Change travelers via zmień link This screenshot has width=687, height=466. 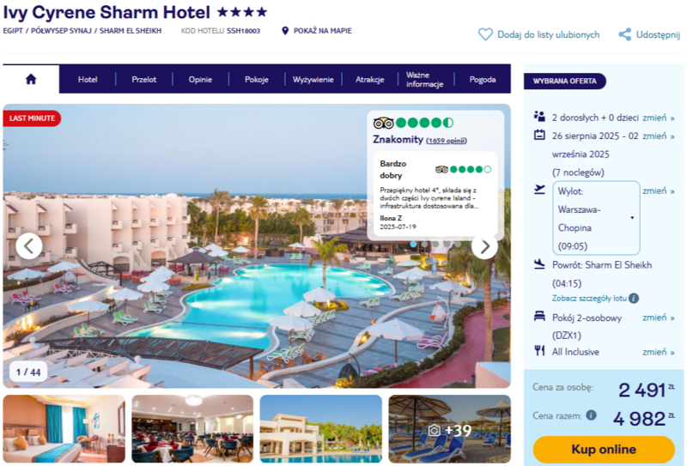click(658, 118)
